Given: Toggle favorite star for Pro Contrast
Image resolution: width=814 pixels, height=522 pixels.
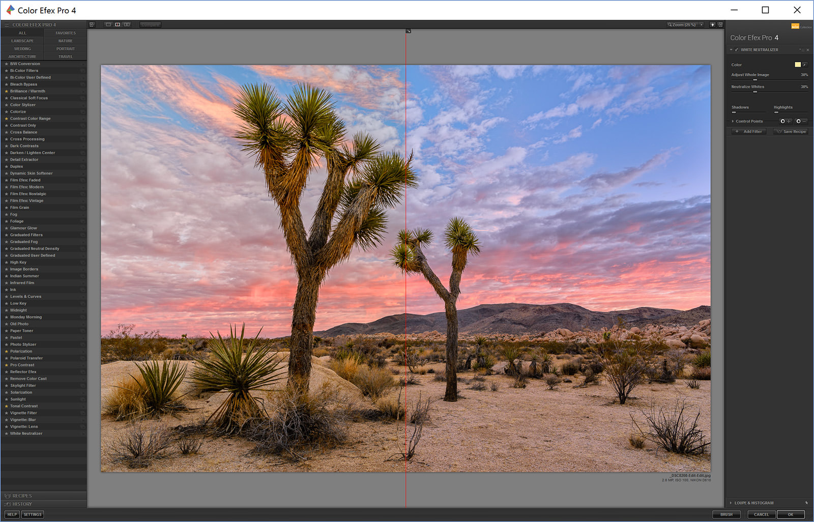Looking at the screenshot, I should coord(6,365).
